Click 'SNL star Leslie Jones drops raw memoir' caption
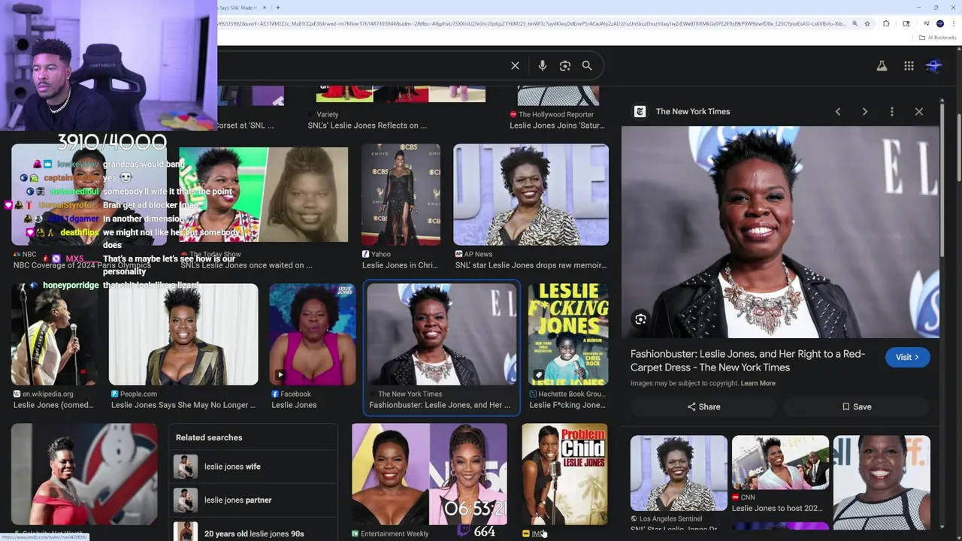962x541 pixels. click(x=531, y=265)
